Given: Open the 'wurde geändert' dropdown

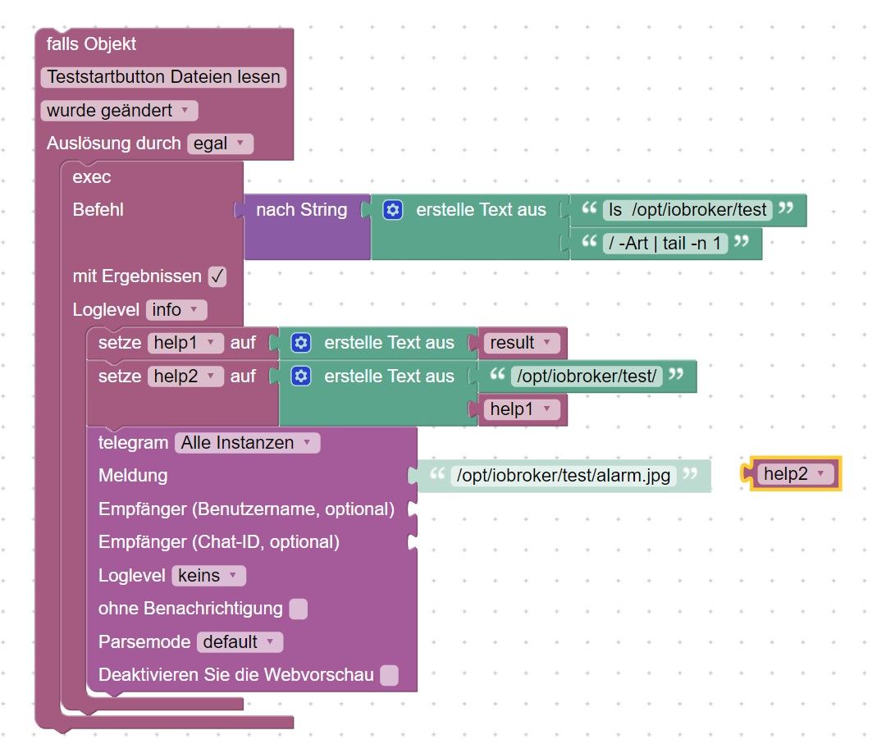Looking at the screenshot, I should [x=119, y=111].
